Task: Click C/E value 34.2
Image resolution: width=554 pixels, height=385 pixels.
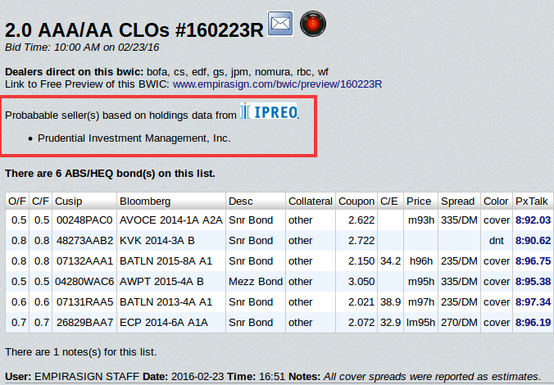Action: 390,261
